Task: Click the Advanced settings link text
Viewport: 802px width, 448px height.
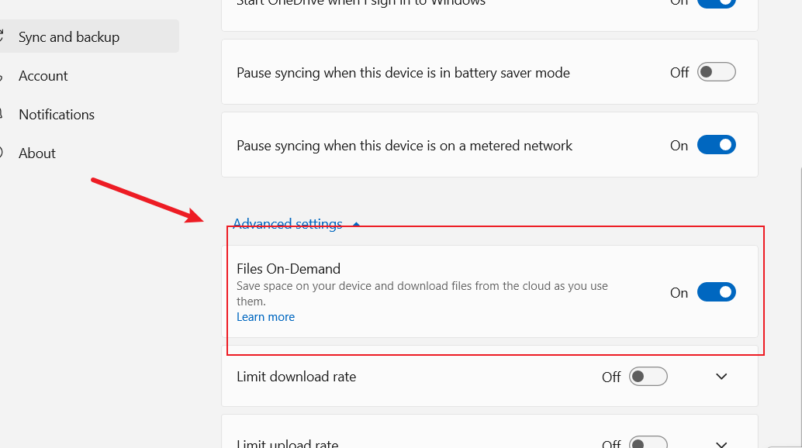Action: [x=288, y=224]
